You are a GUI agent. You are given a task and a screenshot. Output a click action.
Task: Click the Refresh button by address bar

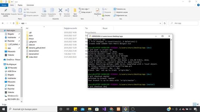(x=165, y=23)
